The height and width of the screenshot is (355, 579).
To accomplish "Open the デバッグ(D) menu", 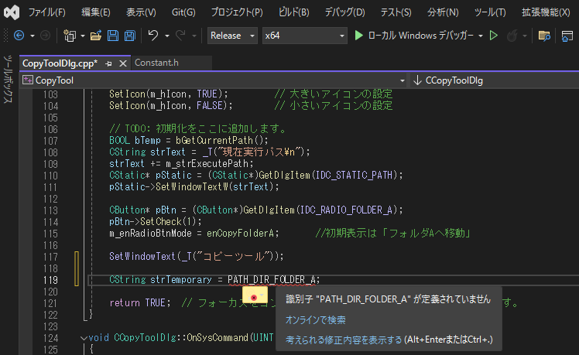I will coord(344,12).
